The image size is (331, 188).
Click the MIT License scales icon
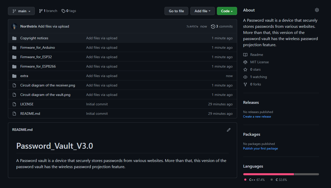pyautogui.click(x=245, y=62)
